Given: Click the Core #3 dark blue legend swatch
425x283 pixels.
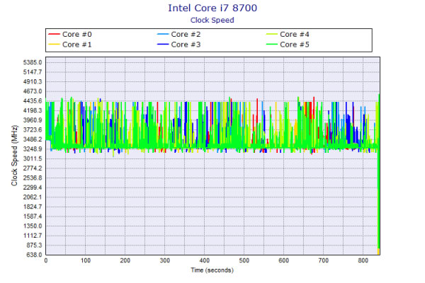Looking at the screenshot, I should coord(163,45).
